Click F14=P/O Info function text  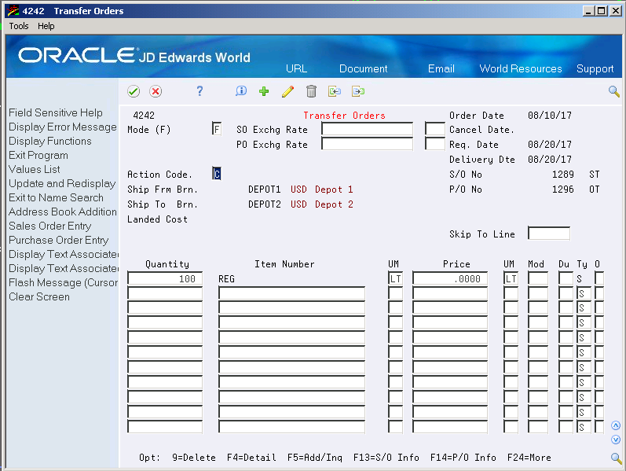coord(463,458)
